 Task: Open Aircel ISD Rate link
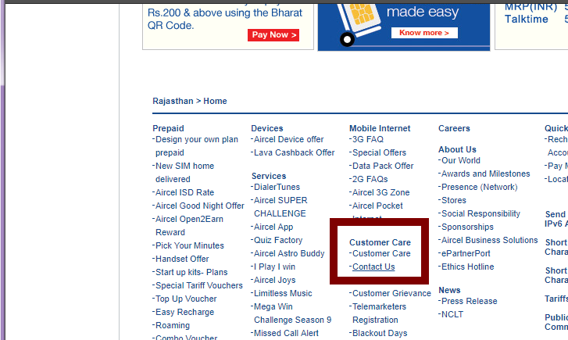tap(184, 192)
